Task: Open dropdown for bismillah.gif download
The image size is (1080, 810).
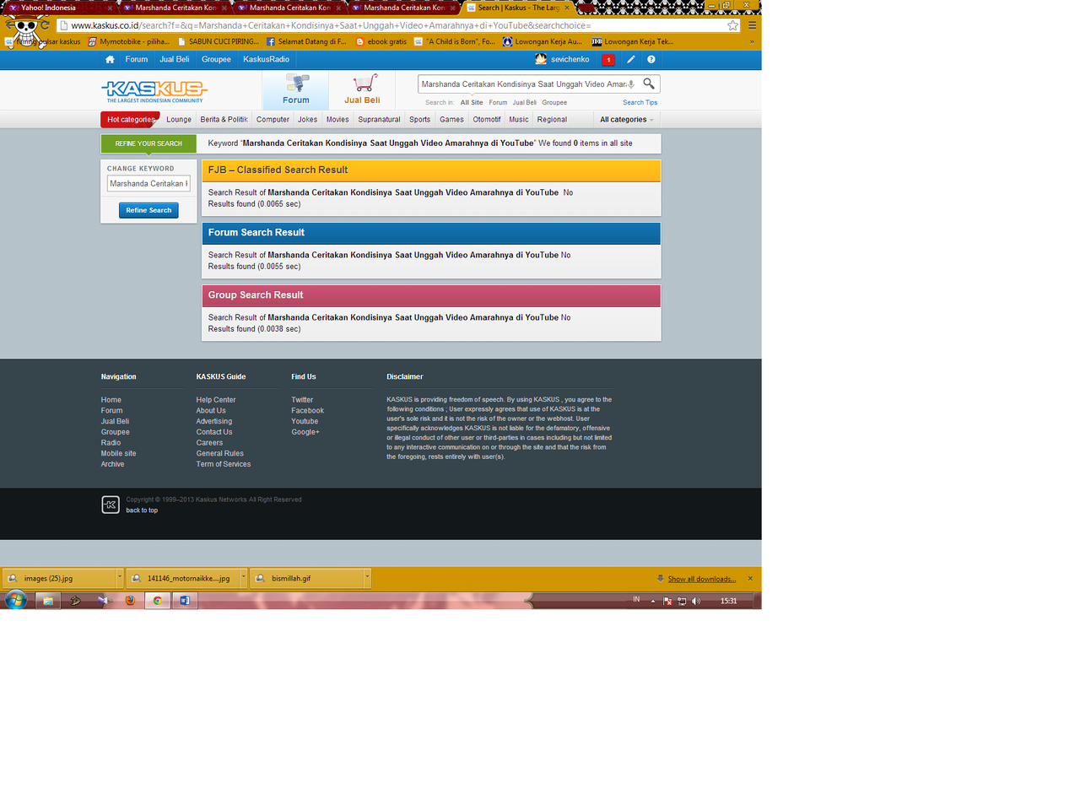Action: (367, 578)
